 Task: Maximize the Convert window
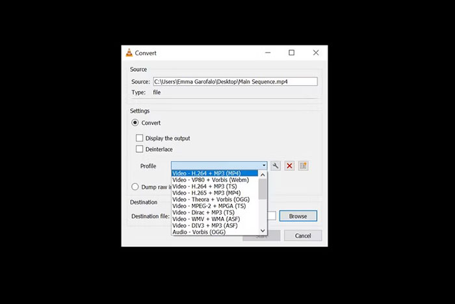click(291, 53)
